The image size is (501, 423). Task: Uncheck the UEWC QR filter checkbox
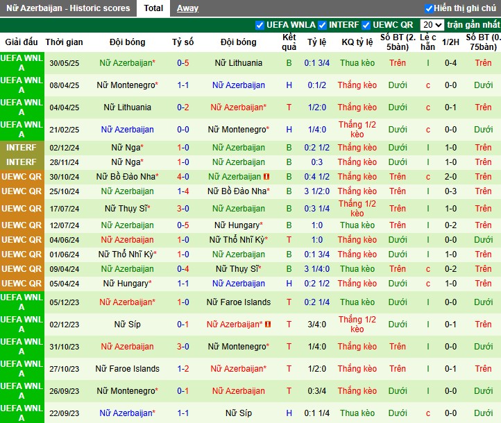[x=366, y=25]
